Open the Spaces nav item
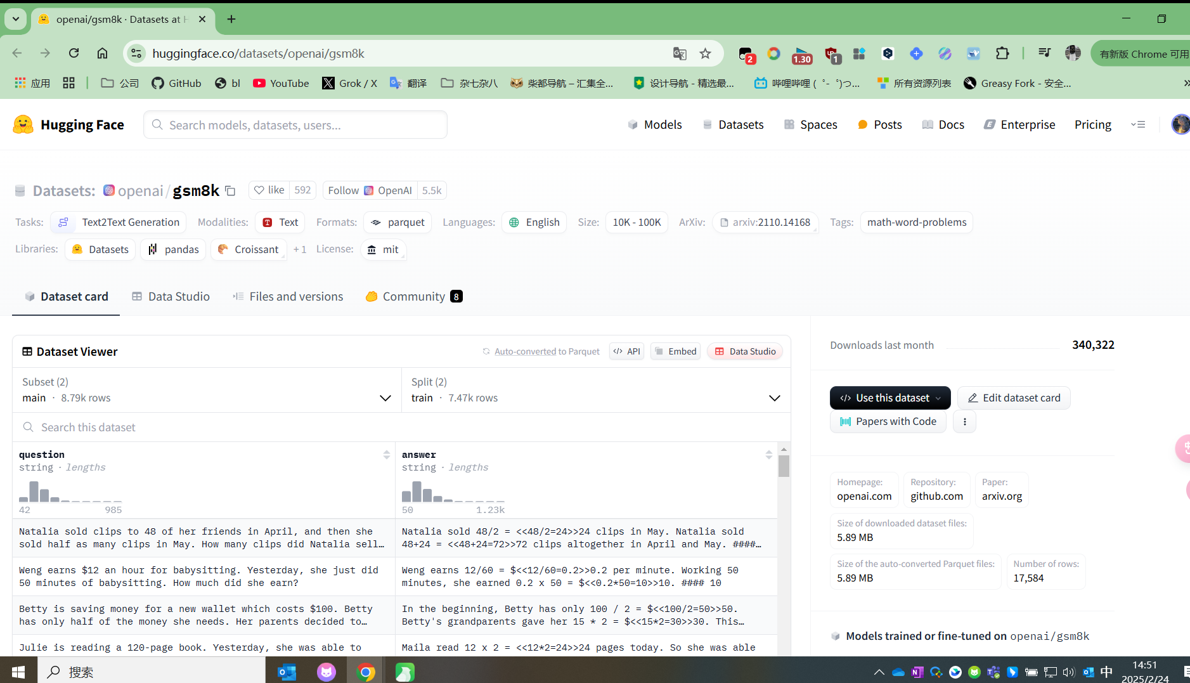The height and width of the screenshot is (683, 1190). tap(811, 125)
